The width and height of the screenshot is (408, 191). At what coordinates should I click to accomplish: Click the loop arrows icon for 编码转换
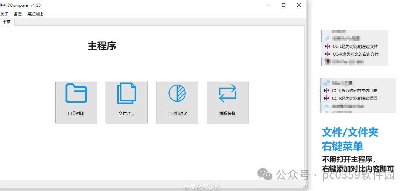[x=227, y=93]
